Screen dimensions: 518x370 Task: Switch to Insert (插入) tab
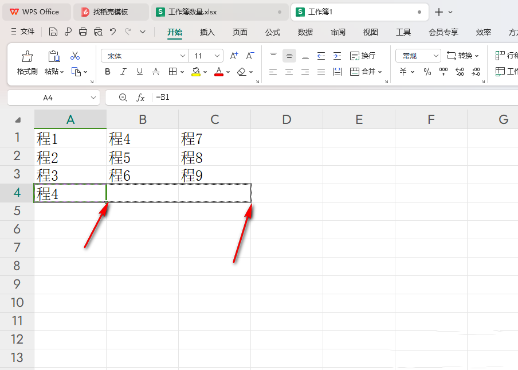(x=207, y=32)
